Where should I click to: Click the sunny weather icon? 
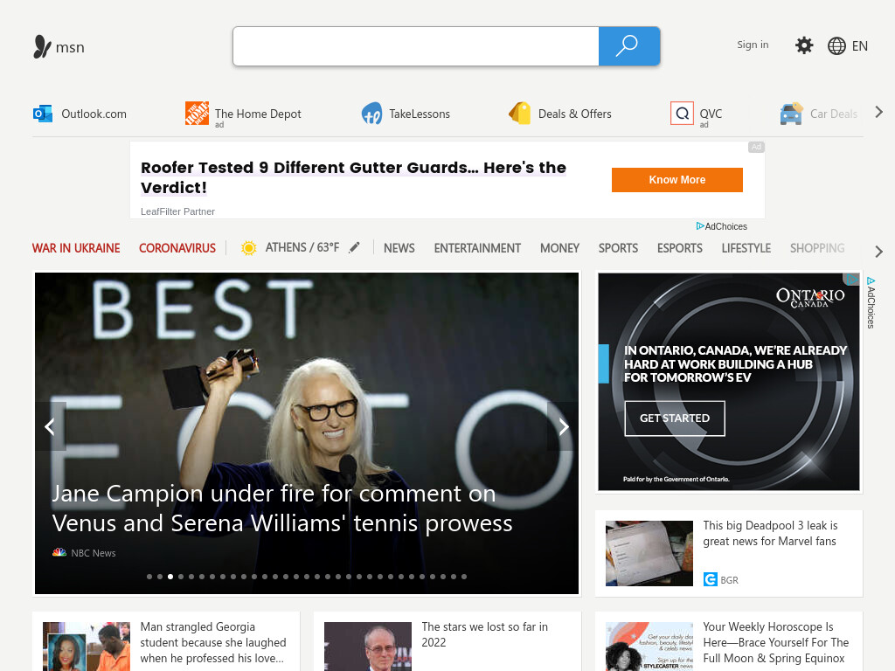pos(249,248)
